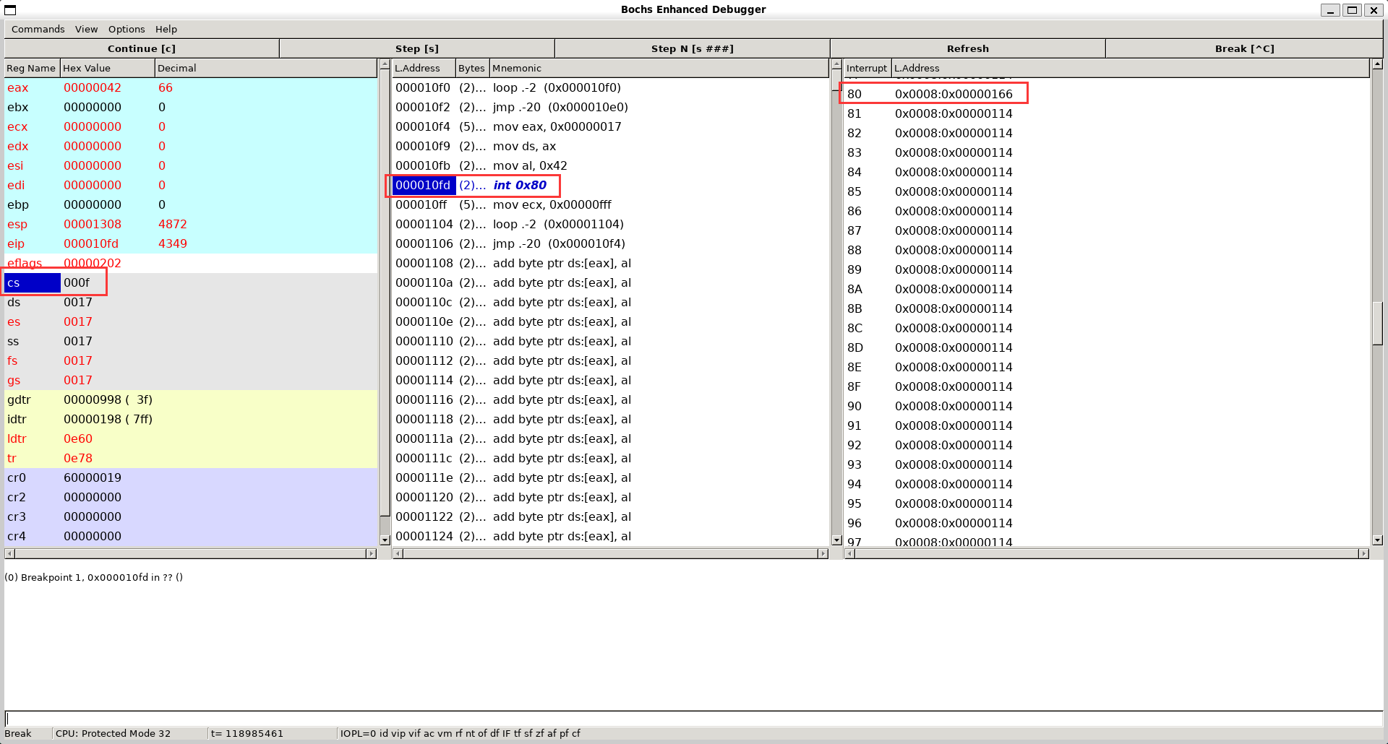This screenshot has height=744, width=1388.
Task: Click the Break [^C] button
Action: 1245,48
